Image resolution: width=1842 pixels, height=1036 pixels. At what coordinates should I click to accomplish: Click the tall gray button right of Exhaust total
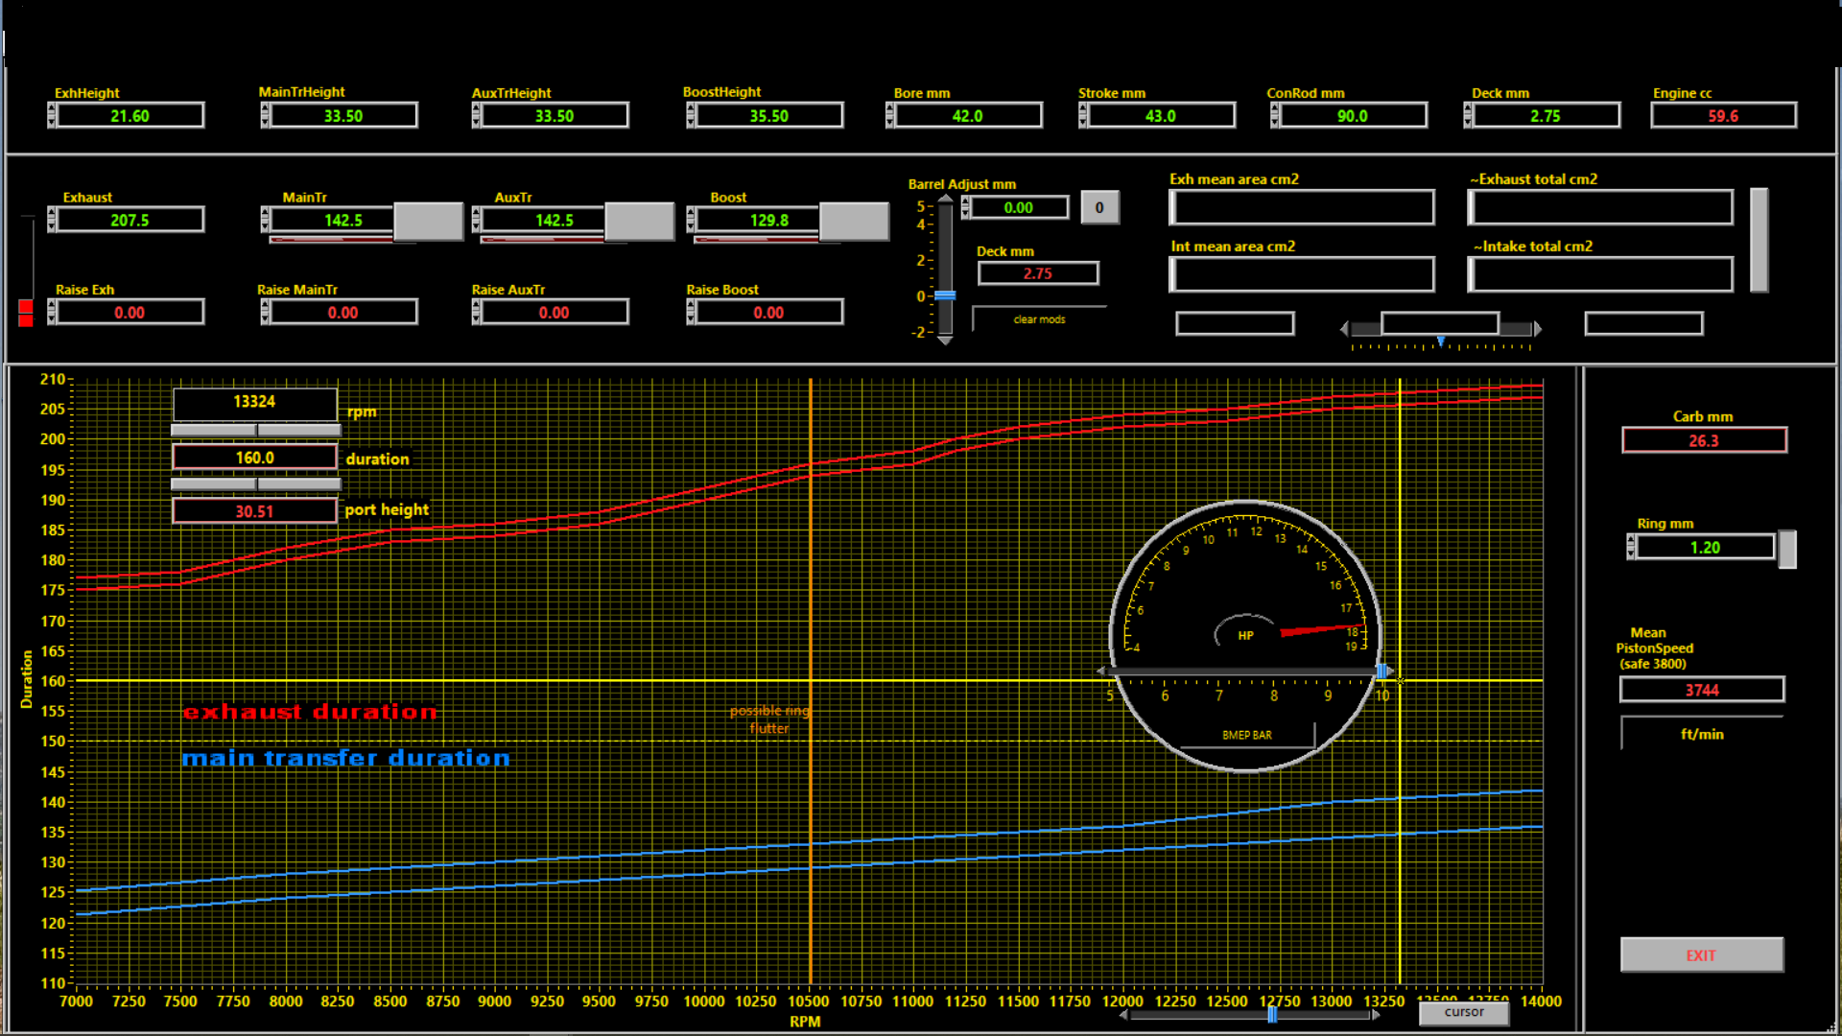pos(1759,240)
